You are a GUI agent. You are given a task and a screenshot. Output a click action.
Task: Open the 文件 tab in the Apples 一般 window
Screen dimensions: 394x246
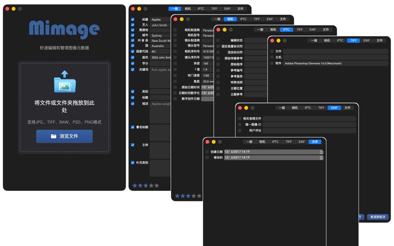[x=240, y=8]
